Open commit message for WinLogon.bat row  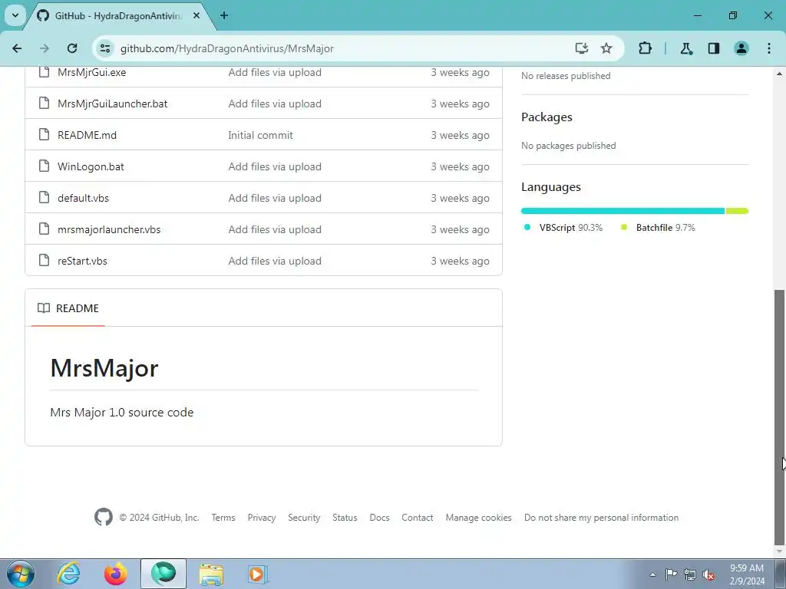pyautogui.click(x=275, y=166)
